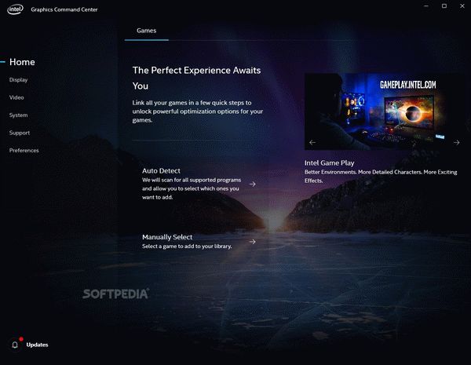Click the Intel Game Play heading

point(330,162)
